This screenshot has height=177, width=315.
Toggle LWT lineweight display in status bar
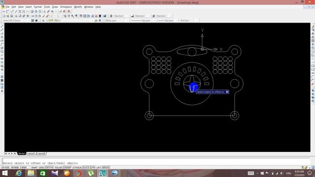point(99,167)
